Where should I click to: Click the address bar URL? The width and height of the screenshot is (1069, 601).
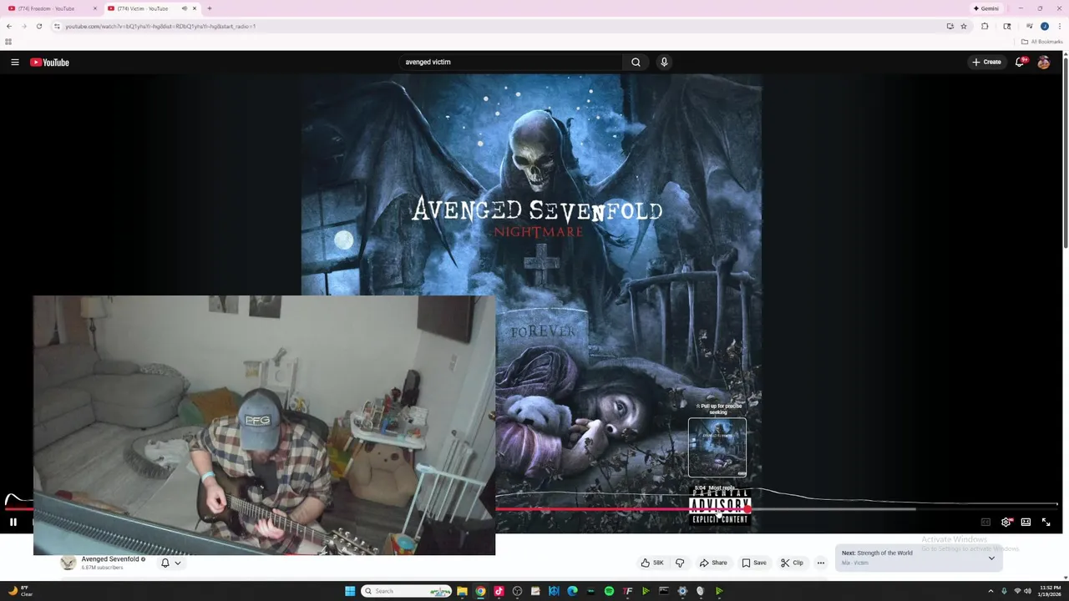point(160,26)
